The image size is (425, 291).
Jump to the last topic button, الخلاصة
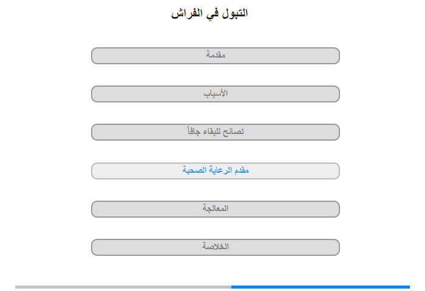(215, 247)
